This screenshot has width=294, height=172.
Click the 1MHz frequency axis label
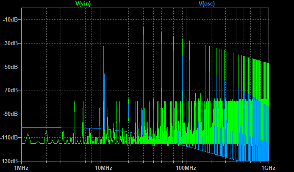21,168
